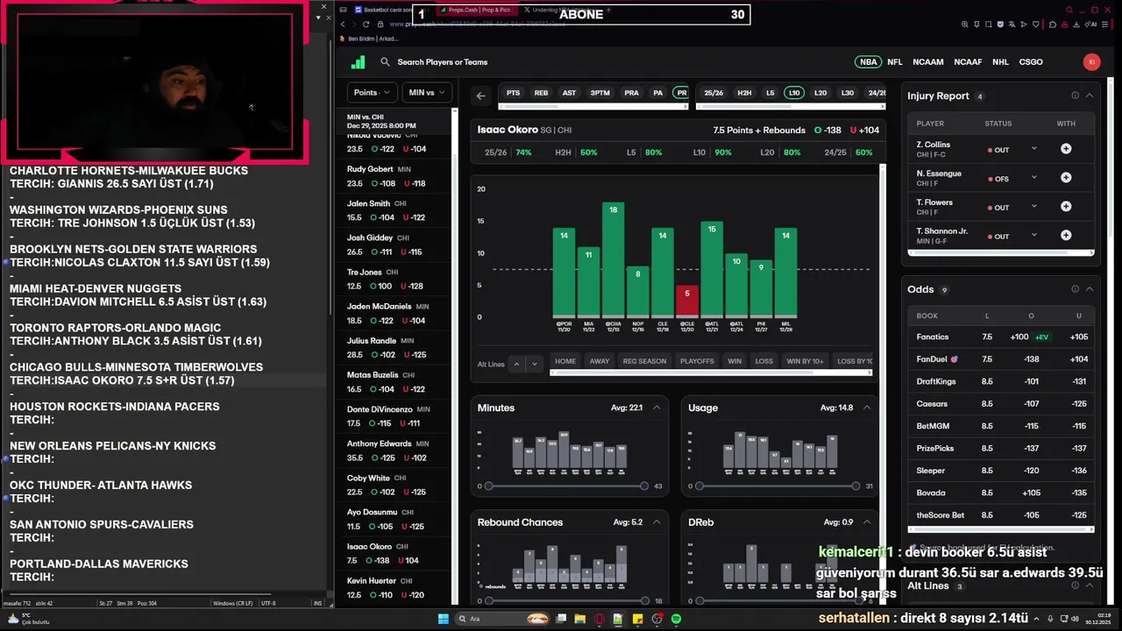This screenshot has height=631, width=1122.
Task: Go back using the arrow beside PTS
Action: 480,96
